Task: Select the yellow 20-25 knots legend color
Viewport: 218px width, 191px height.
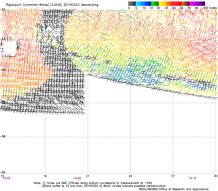Action: (163, 4)
